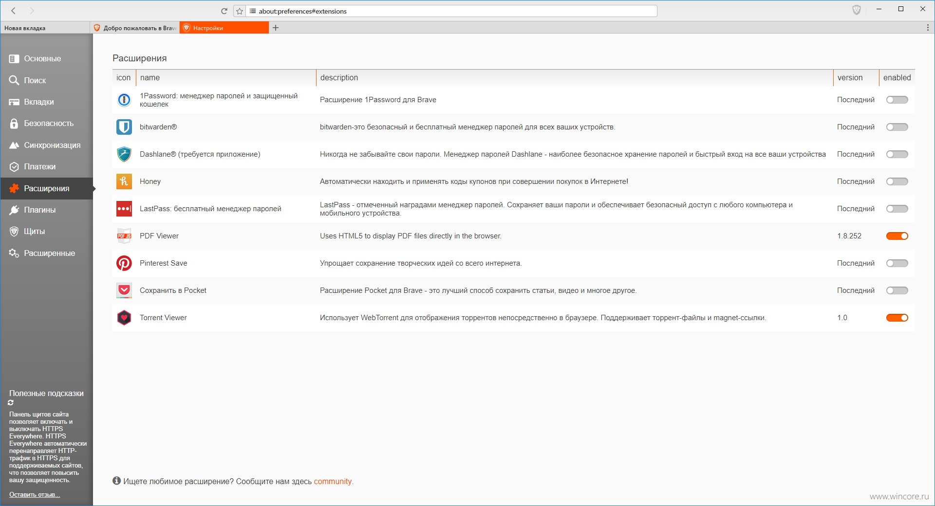Bookmark page using the star icon
935x506 pixels.
click(240, 11)
